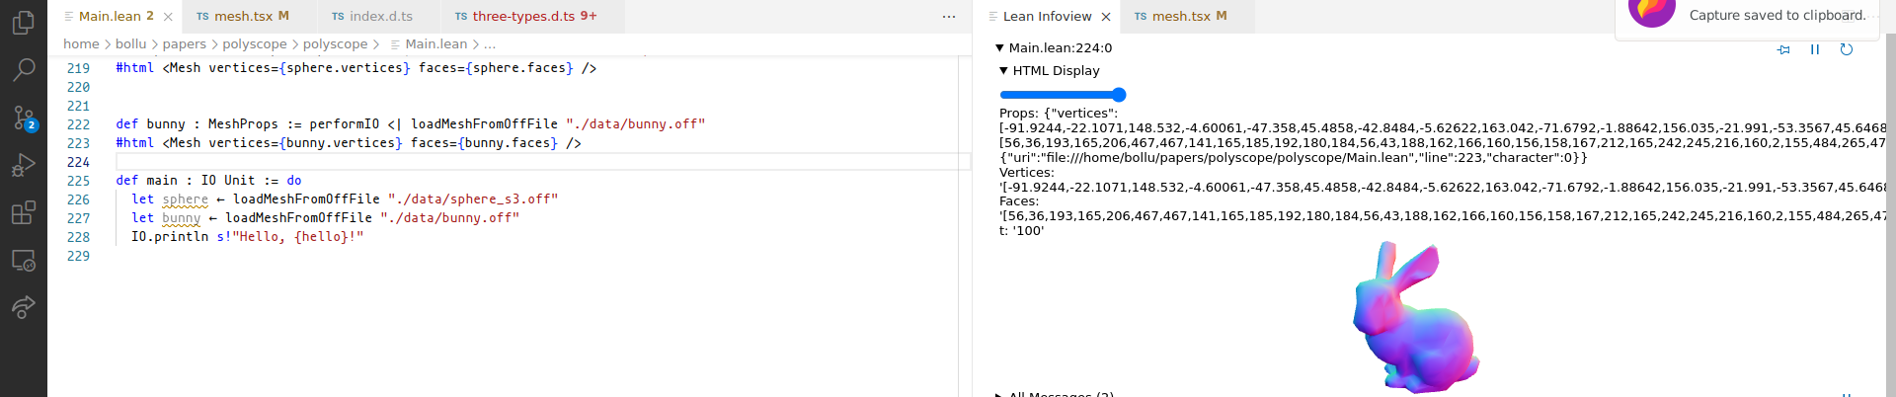Screen dimensions: 1896x397
Task: Click the 'def bunny : MeshProps' code line
Action: tap(411, 124)
